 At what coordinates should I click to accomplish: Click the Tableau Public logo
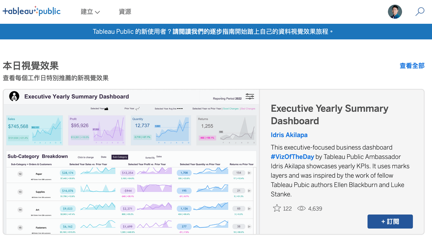click(32, 11)
